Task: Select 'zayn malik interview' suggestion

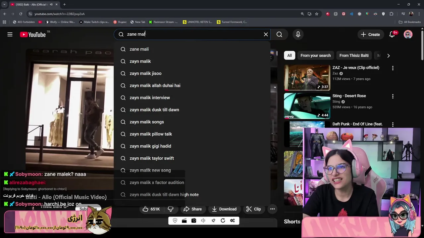Action: tap(192, 98)
